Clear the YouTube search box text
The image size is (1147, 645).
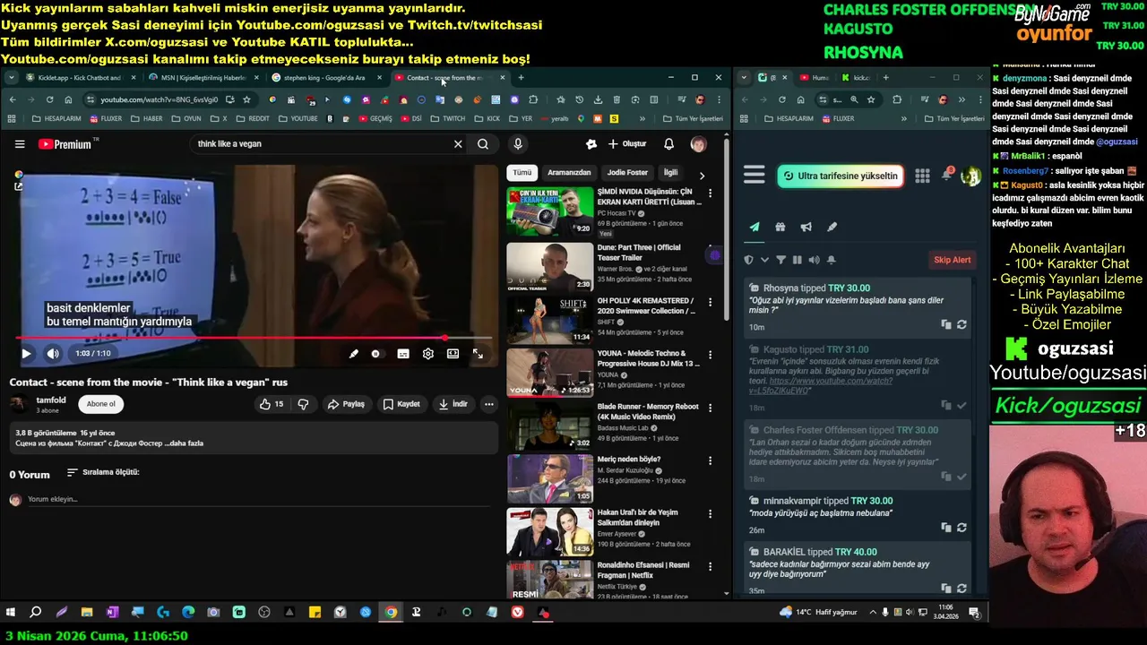pyautogui.click(x=458, y=143)
